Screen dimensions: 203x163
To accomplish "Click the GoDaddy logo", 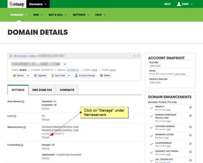I will (17, 4).
